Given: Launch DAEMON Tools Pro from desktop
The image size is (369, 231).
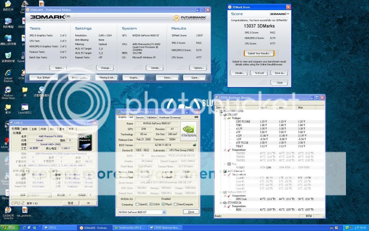Looking at the screenshot, I should tap(8, 213).
